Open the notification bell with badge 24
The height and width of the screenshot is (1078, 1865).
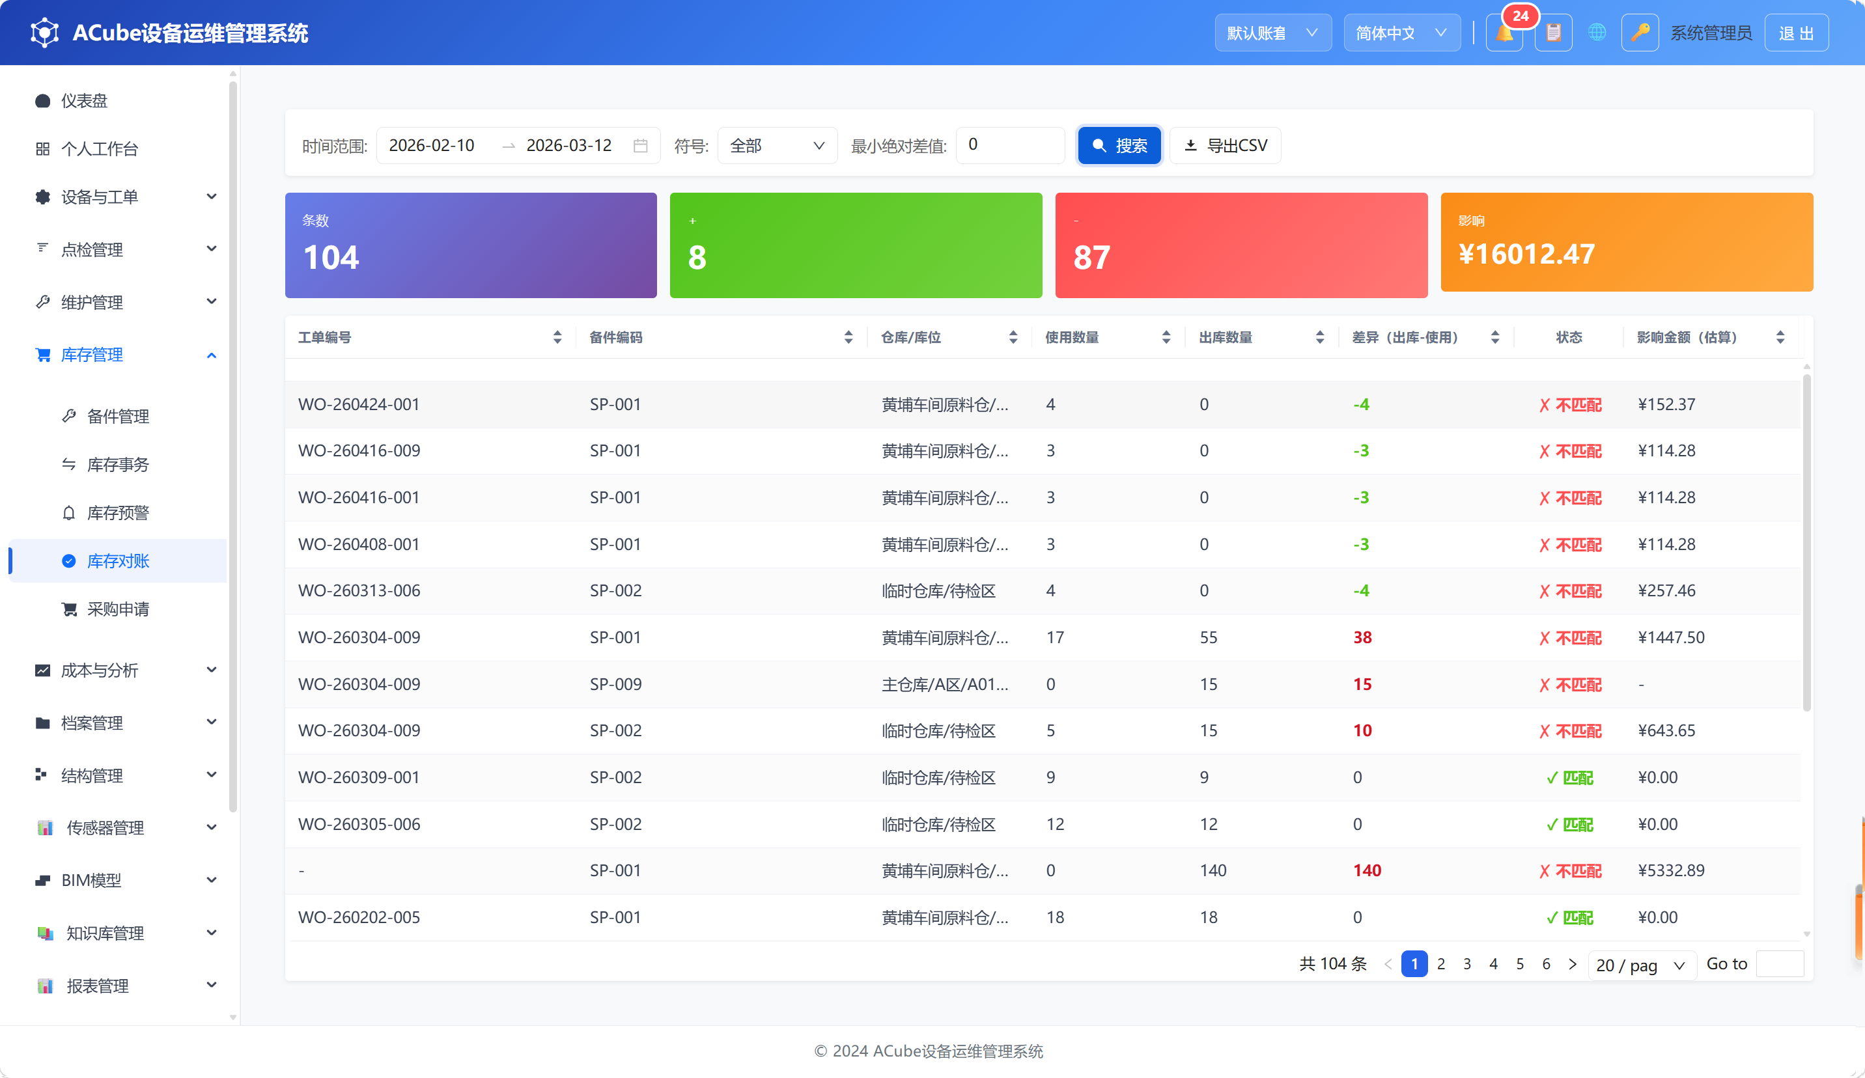click(1504, 33)
